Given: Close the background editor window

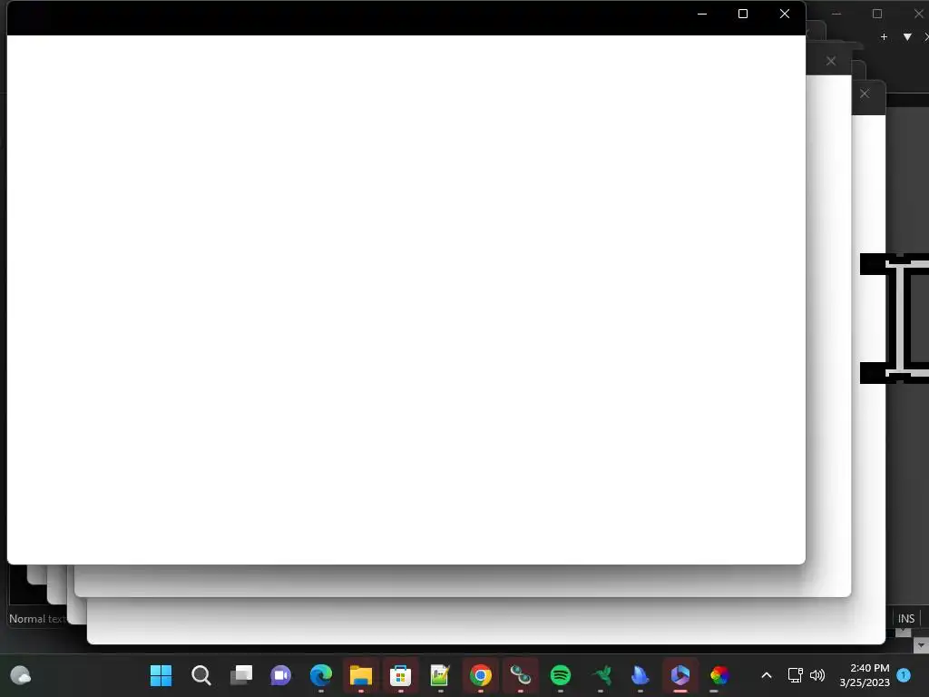Looking at the screenshot, I should coord(918,14).
